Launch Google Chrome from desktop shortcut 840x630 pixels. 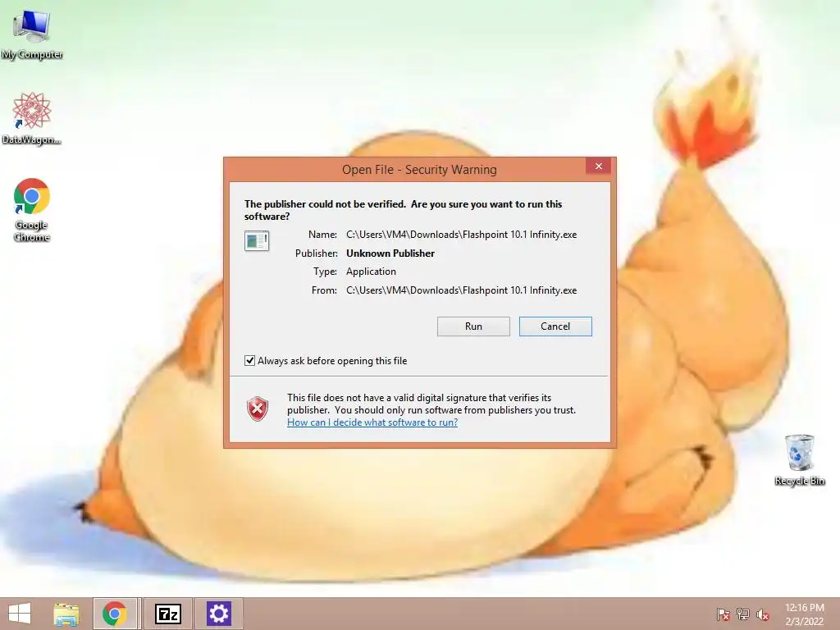point(32,210)
